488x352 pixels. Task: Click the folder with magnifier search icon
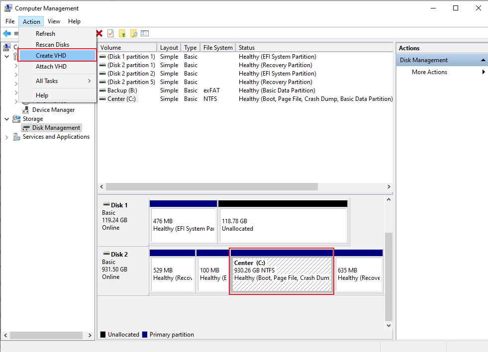[133, 33]
